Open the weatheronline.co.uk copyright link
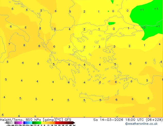The image size is (163, 126). 141,124
